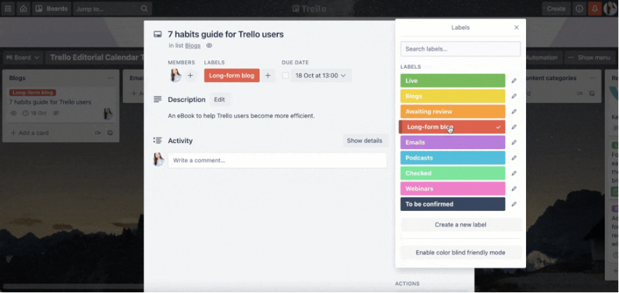Close the Labels popup

click(517, 28)
